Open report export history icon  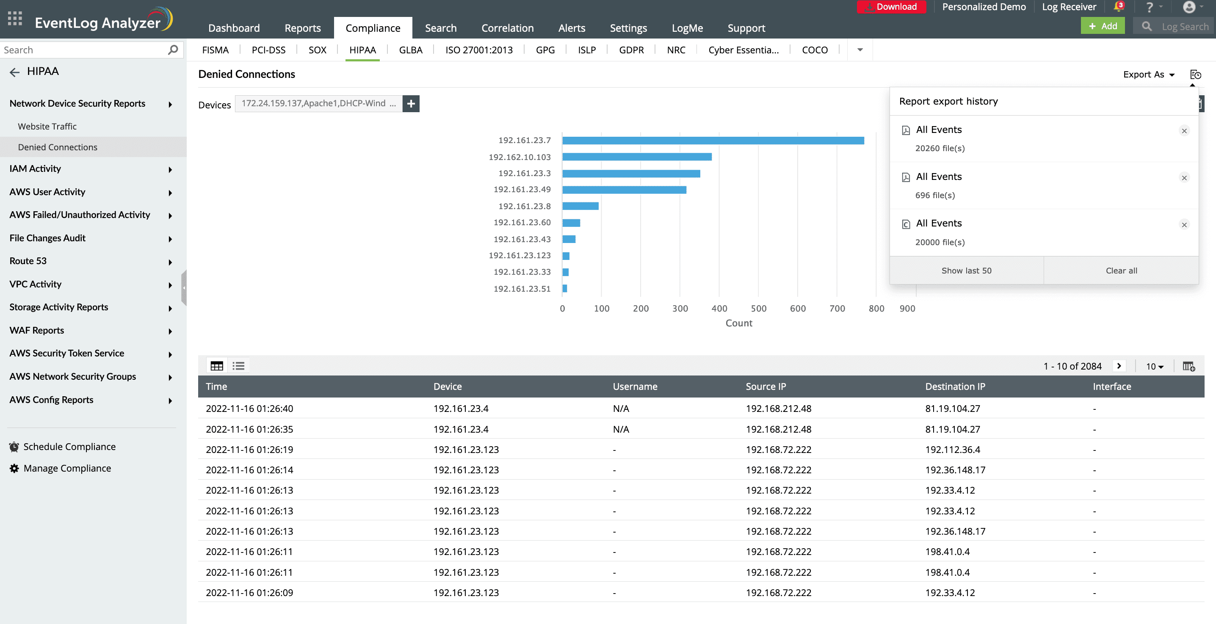[1195, 75]
